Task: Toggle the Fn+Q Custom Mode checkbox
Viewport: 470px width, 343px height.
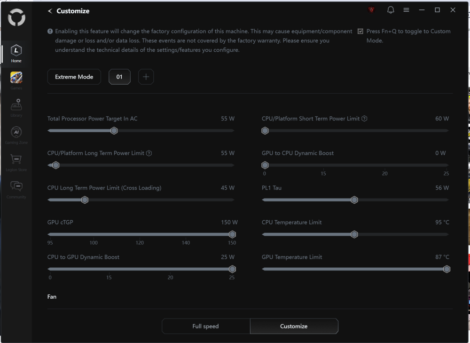Action: click(360, 32)
